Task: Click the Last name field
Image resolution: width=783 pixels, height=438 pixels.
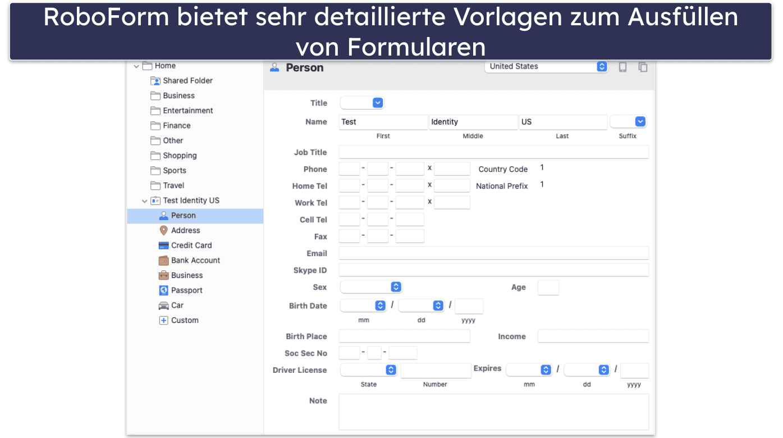Action: [563, 122]
